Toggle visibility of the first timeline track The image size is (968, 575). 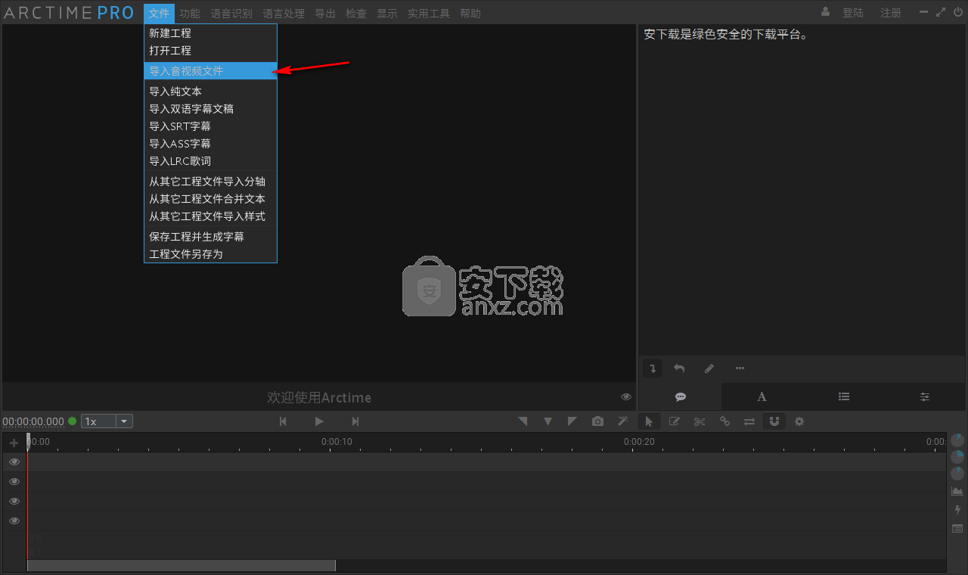click(14, 462)
